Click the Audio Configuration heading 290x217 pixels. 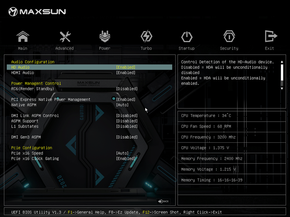[x=33, y=62]
